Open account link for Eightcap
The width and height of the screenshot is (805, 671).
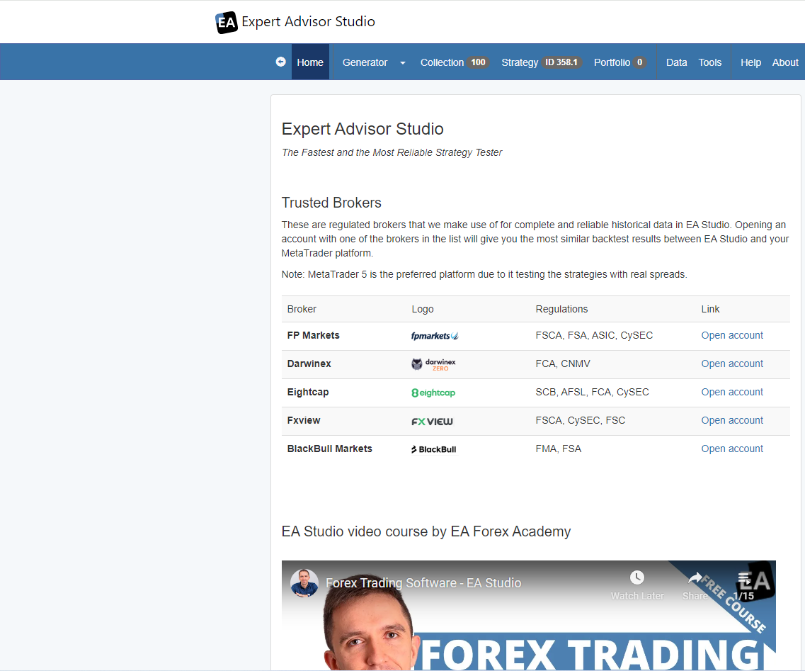tap(732, 392)
